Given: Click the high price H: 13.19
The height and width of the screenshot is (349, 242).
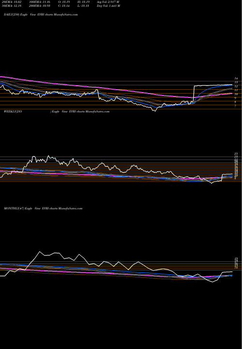Looking at the screenshot, I should pyautogui.click(x=83, y=2).
